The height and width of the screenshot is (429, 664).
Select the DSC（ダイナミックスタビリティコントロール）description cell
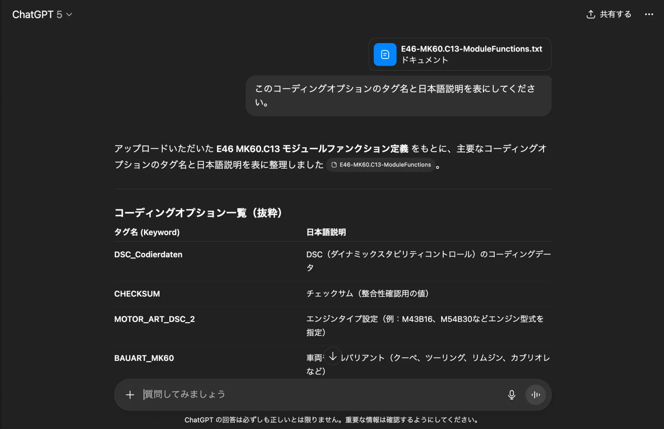point(429,261)
